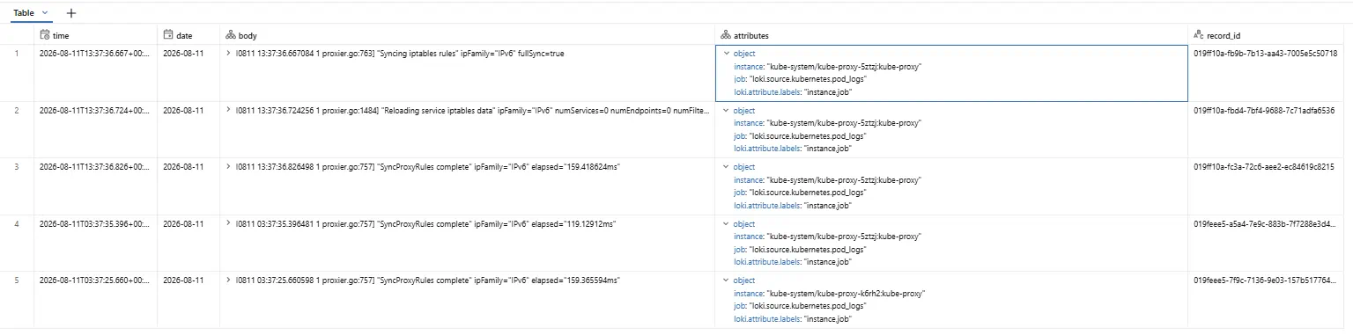This screenshot has height=335, width=1353.
Task: Click body text SyncProxyRules complete elapsed="119.12912ms"
Action: pyautogui.click(x=426, y=224)
